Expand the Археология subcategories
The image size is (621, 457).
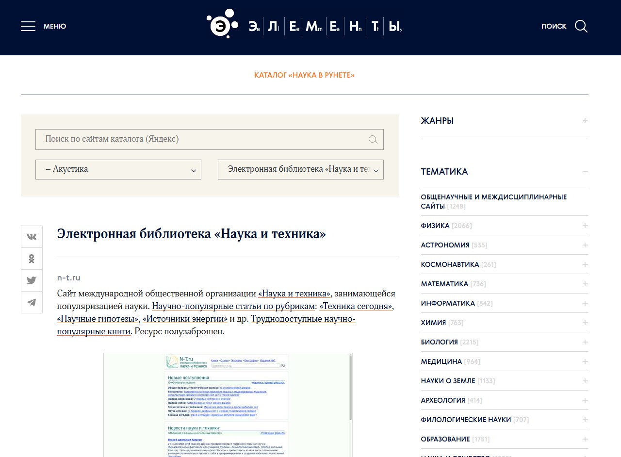pos(585,400)
